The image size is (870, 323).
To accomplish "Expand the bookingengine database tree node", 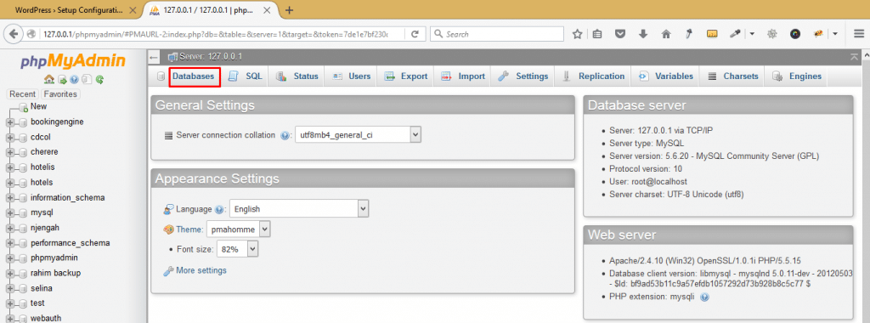I will pos(10,122).
